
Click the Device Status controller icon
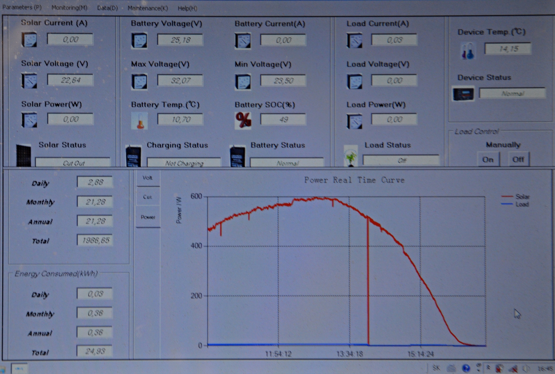463,94
